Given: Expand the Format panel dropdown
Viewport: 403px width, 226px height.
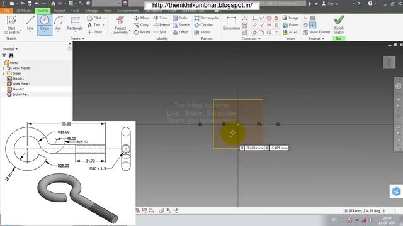Looking at the screenshot, I should click(x=316, y=38).
